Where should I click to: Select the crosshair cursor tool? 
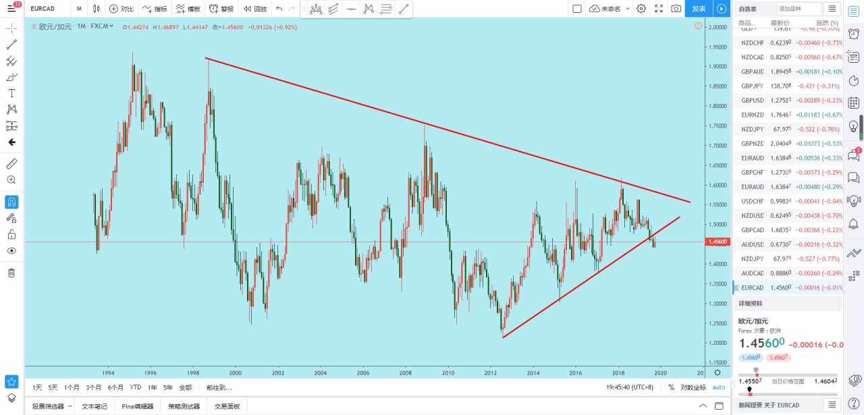tap(11, 29)
